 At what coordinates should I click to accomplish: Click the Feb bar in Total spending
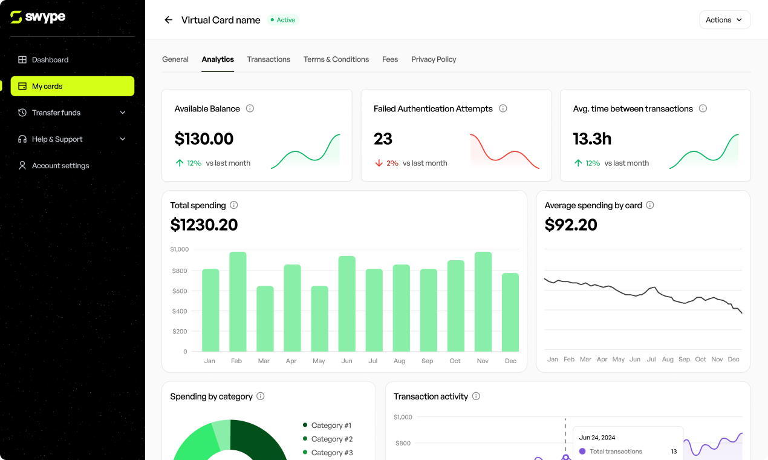click(x=238, y=301)
